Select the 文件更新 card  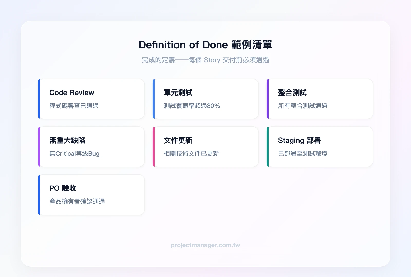[x=206, y=146]
